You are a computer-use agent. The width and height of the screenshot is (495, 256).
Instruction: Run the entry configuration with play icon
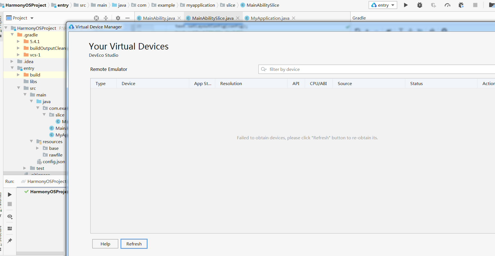[x=406, y=5]
